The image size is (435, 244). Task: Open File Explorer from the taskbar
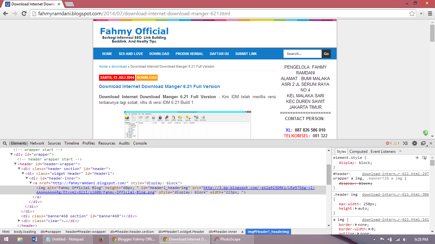(20, 239)
